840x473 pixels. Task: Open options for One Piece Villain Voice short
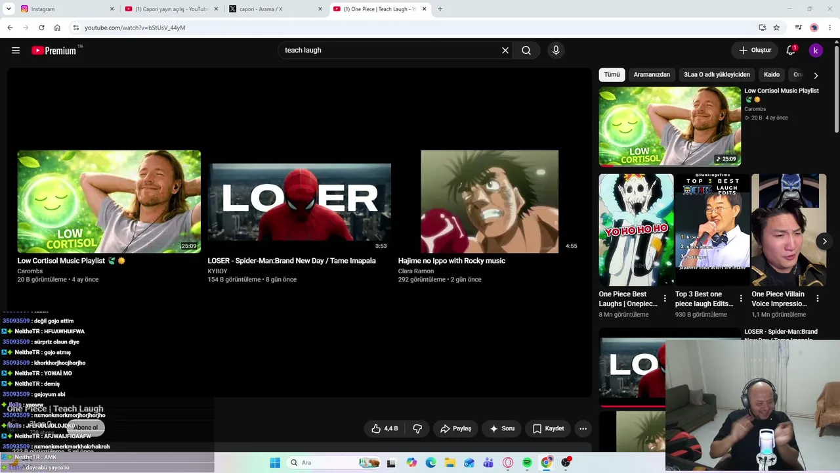point(818,299)
